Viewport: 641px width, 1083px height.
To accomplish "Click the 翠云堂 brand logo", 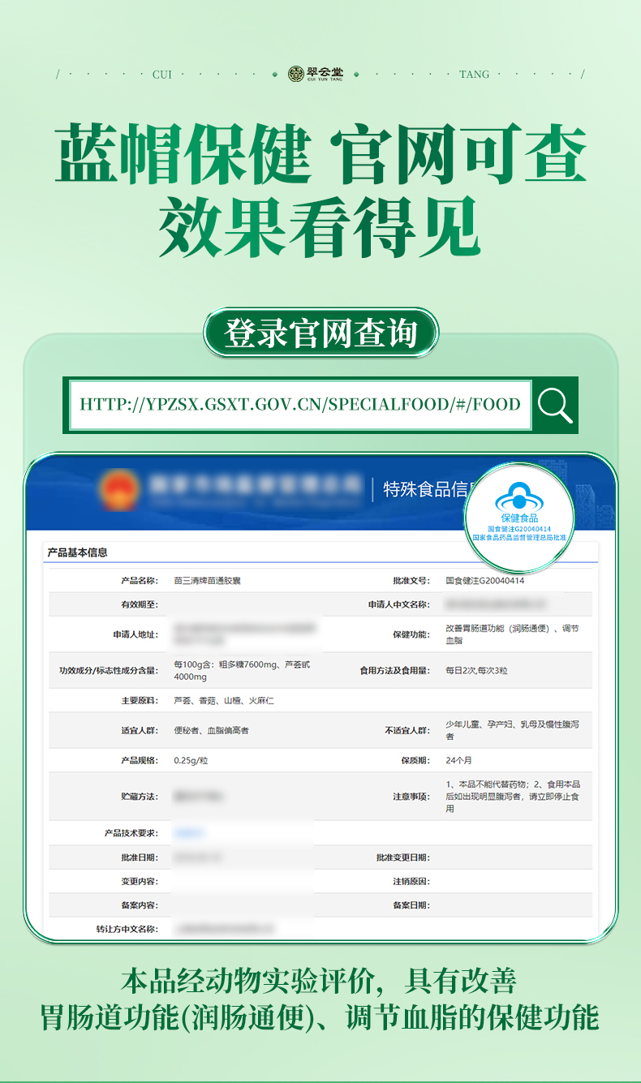I will click(316, 74).
